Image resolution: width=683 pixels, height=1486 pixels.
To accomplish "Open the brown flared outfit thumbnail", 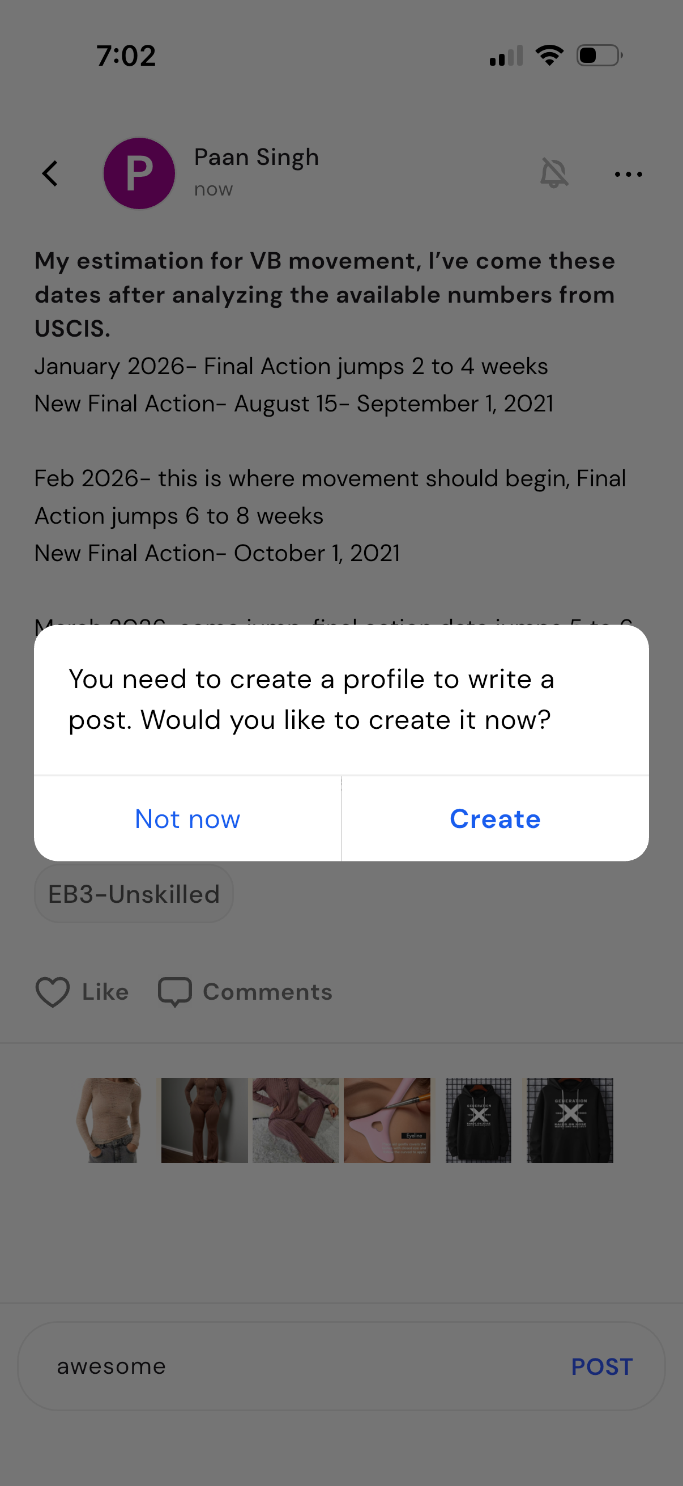I will 204,1120.
